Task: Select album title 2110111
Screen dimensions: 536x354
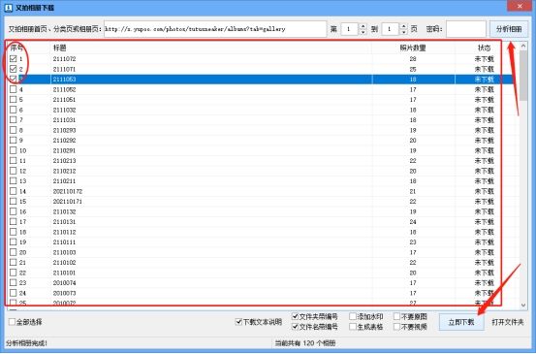Action: pos(64,242)
